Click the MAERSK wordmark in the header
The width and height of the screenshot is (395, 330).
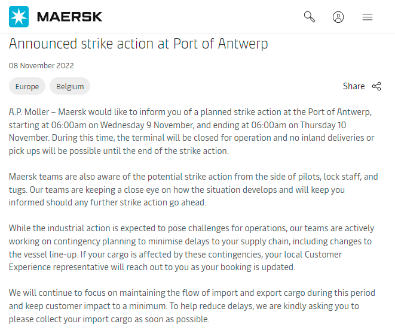click(x=69, y=17)
